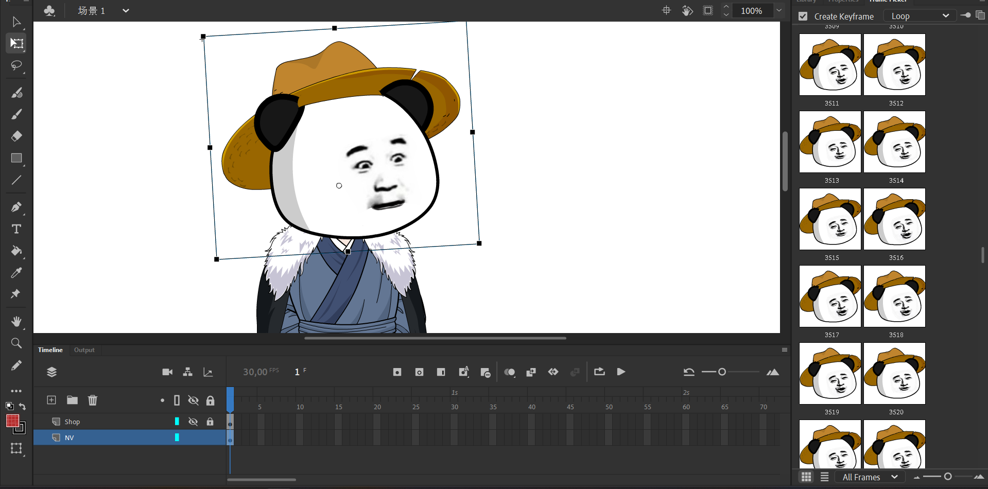Play the timeline animation
The image size is (988, 489).
click(621, 372)
